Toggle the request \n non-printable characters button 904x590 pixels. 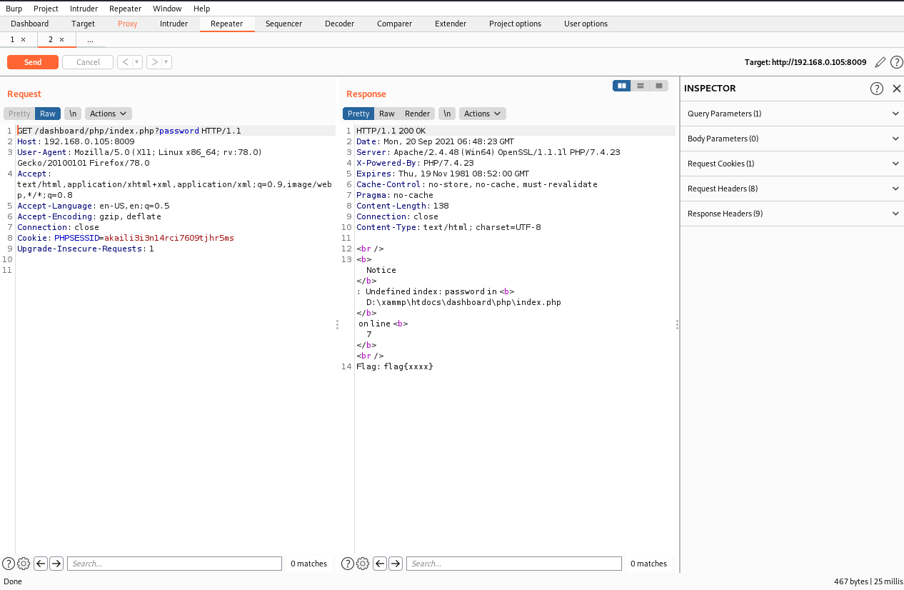coord(72,114)
